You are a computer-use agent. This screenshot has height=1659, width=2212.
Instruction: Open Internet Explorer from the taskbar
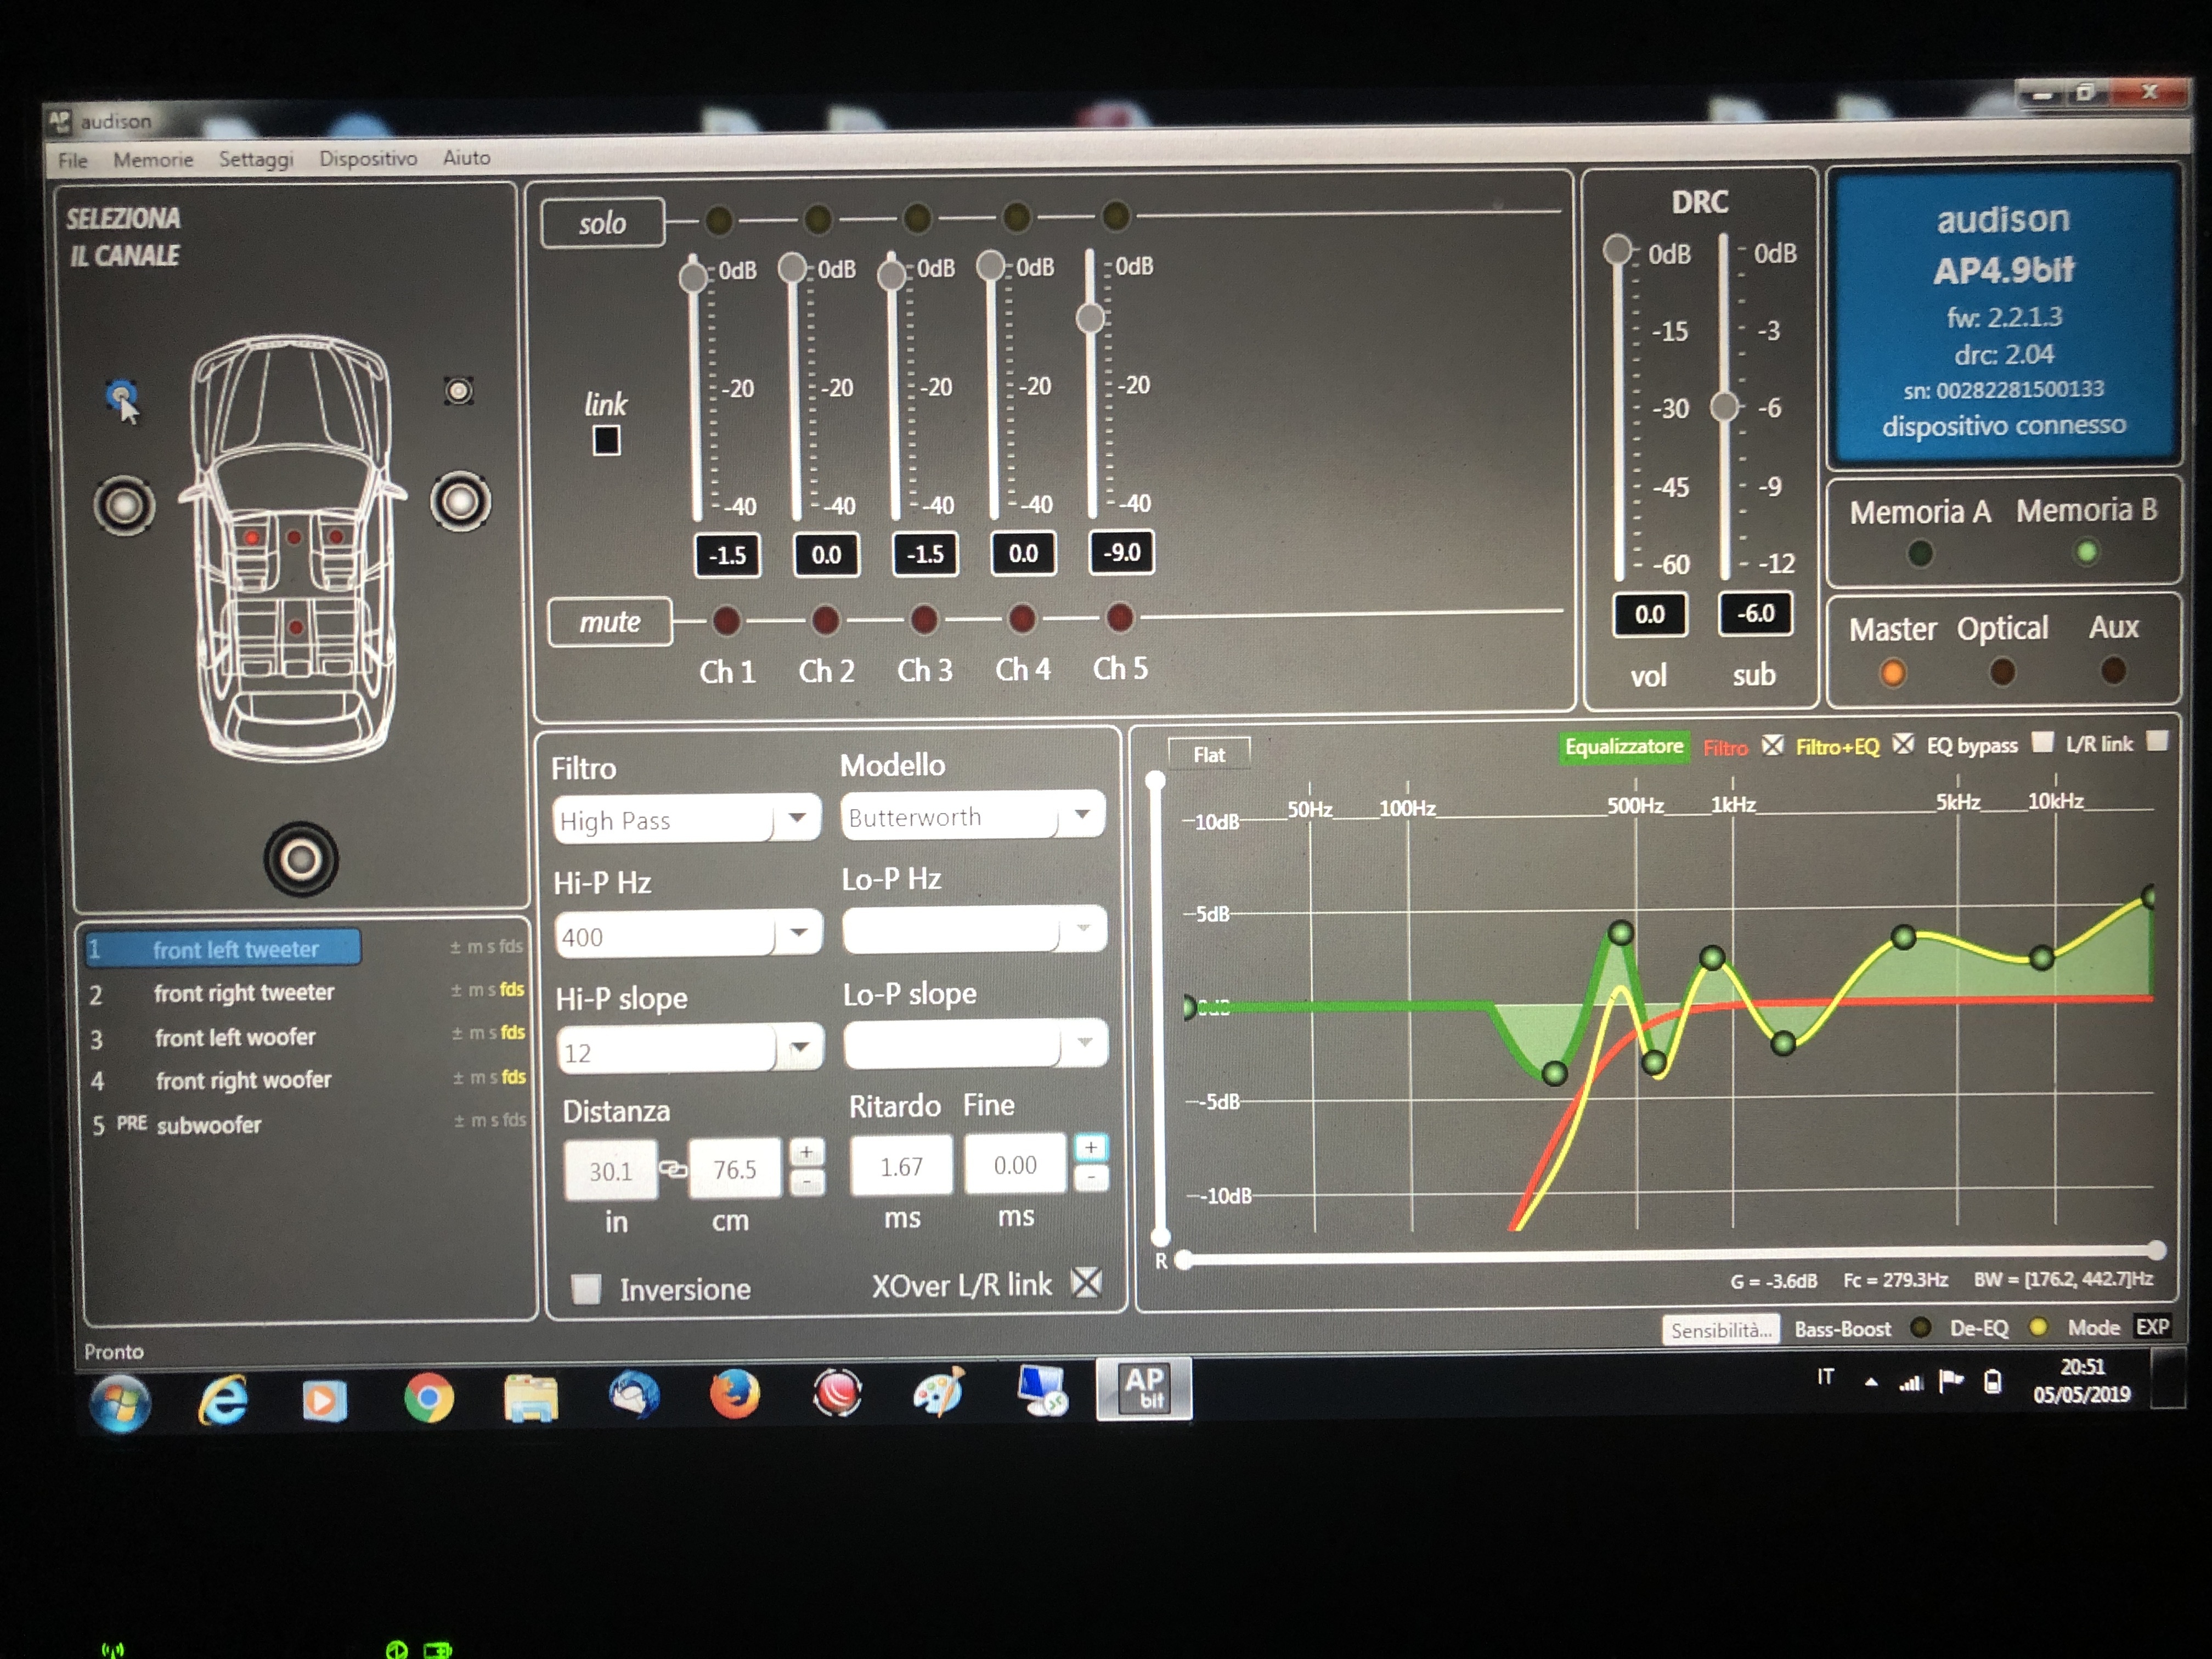(x=222, y=1399)
